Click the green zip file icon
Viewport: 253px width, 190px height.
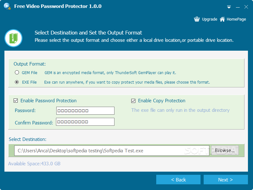pos(13,38)
